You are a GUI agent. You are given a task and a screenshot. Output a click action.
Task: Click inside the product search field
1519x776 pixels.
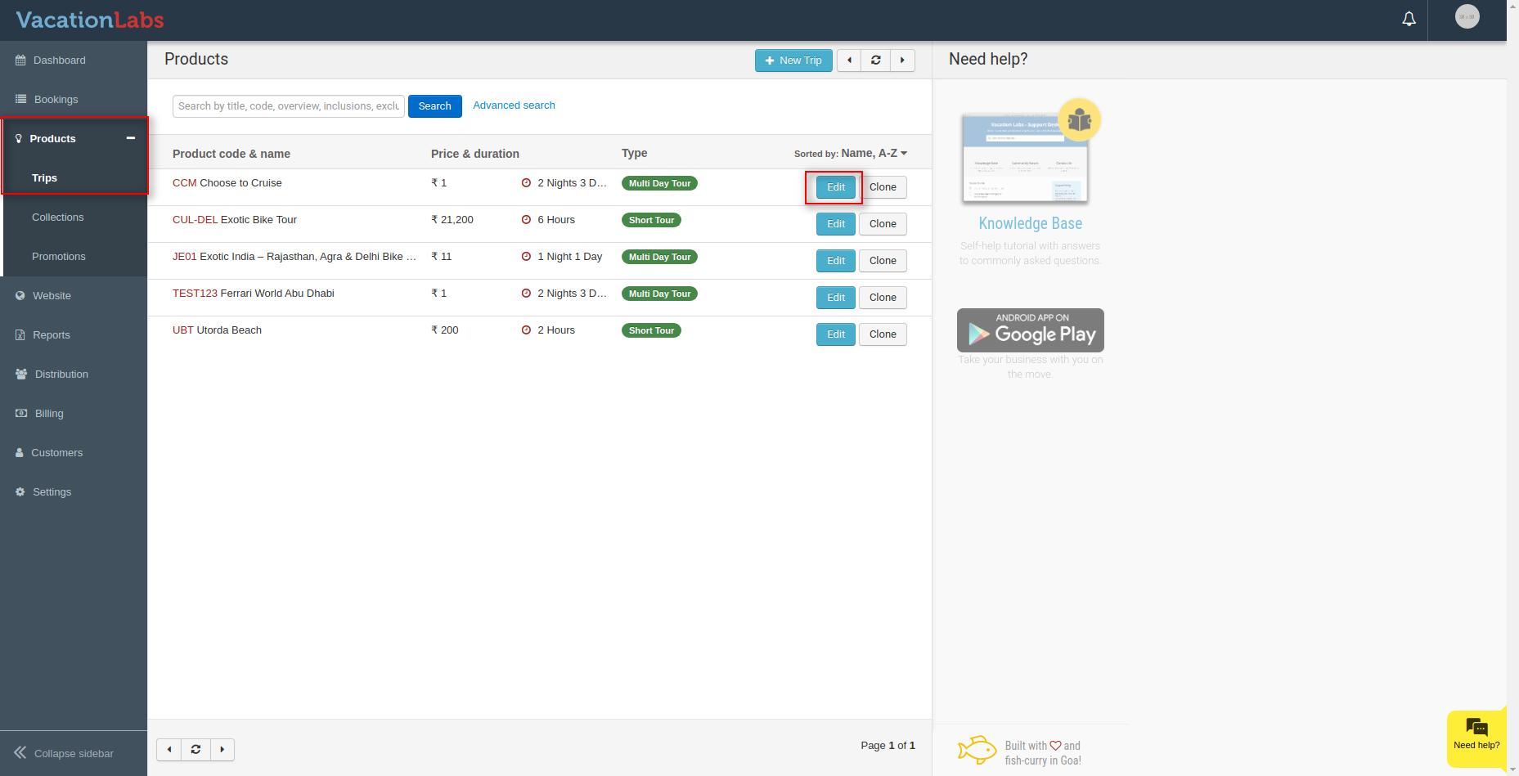tap(288, 106)
